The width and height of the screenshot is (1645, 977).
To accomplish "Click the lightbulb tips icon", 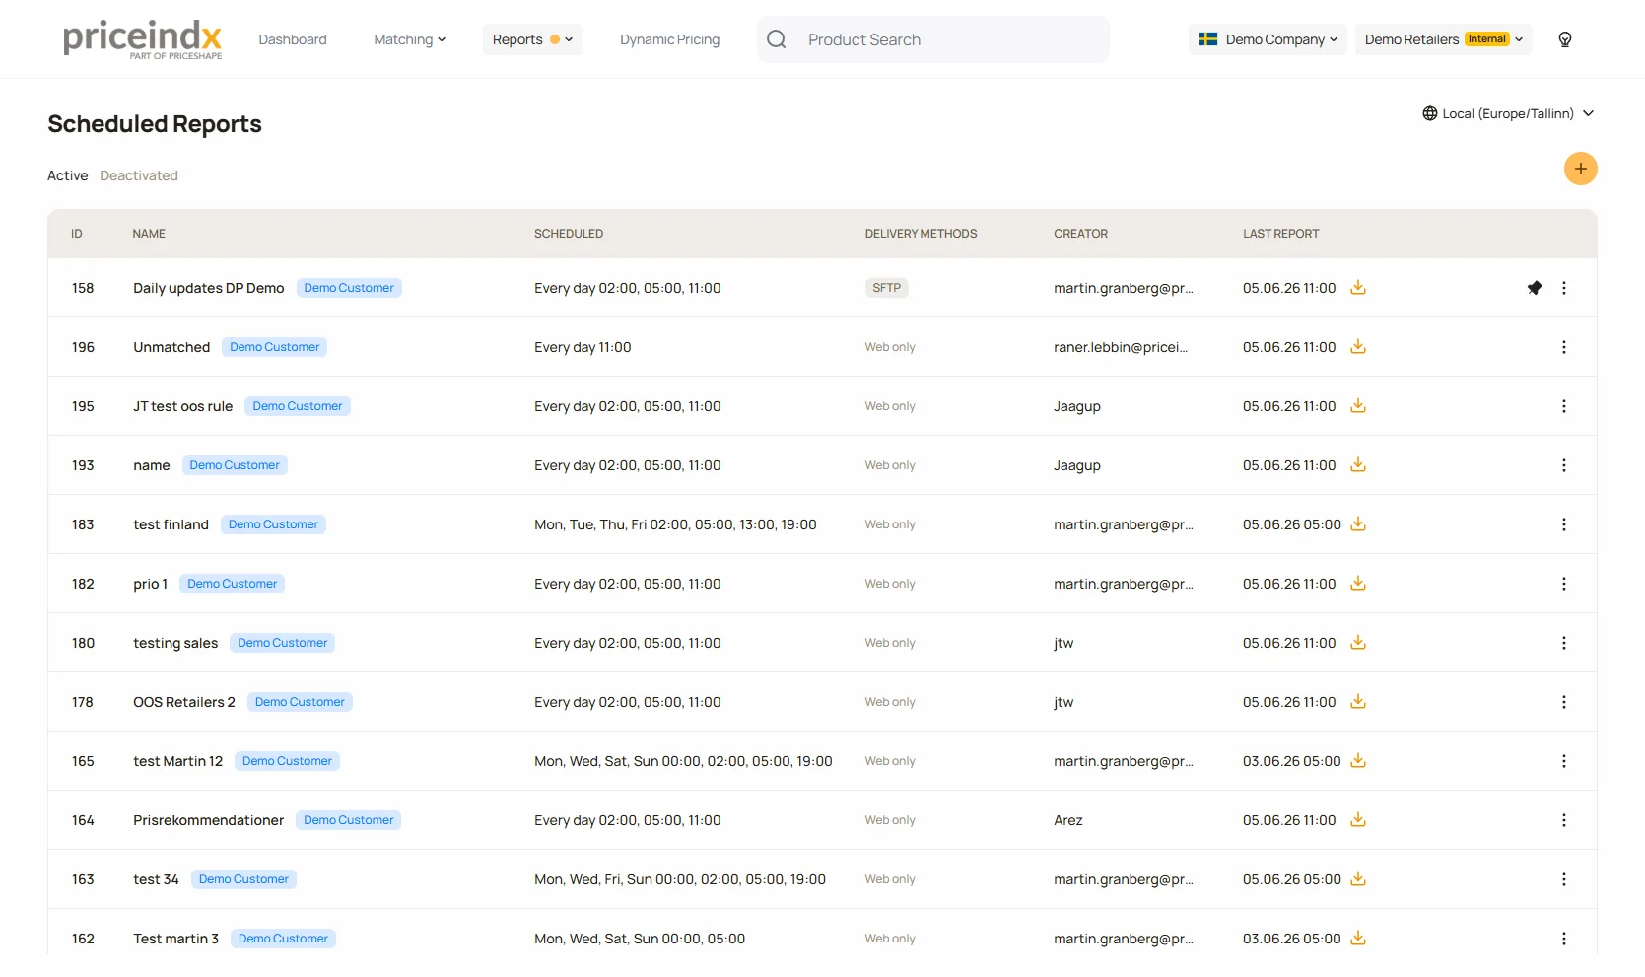I will click(1564, 39).
